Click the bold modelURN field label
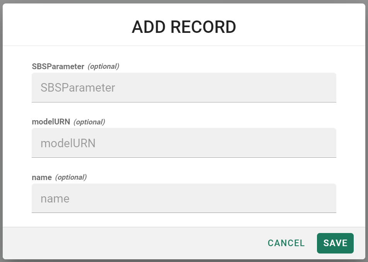 pyautogui.click(x=51, y=122)
